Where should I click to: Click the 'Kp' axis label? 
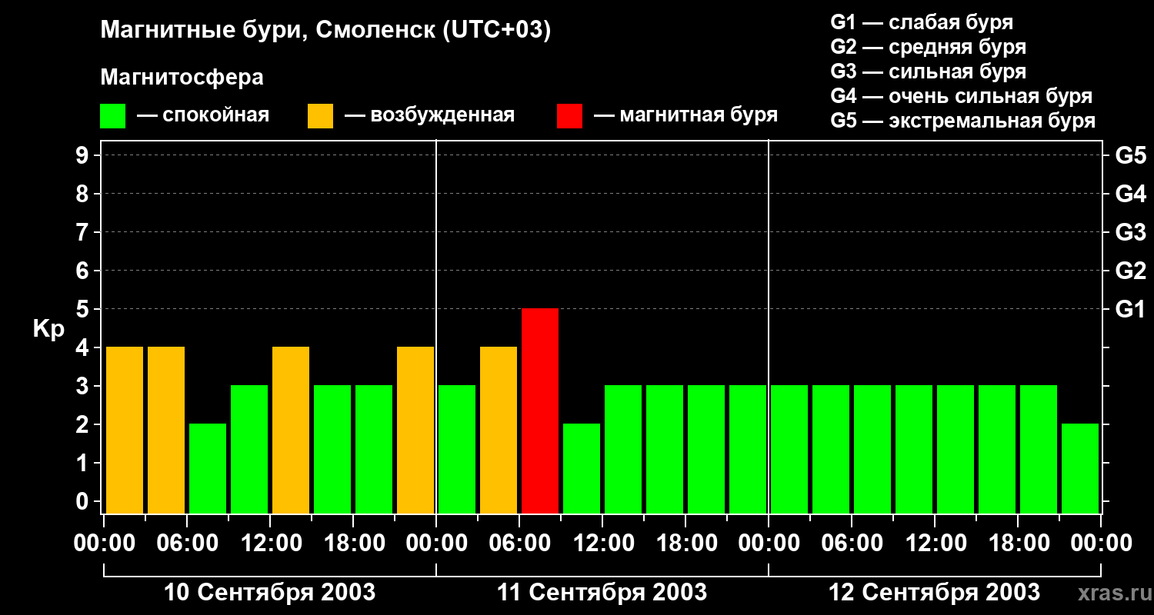tap(48, 330)
